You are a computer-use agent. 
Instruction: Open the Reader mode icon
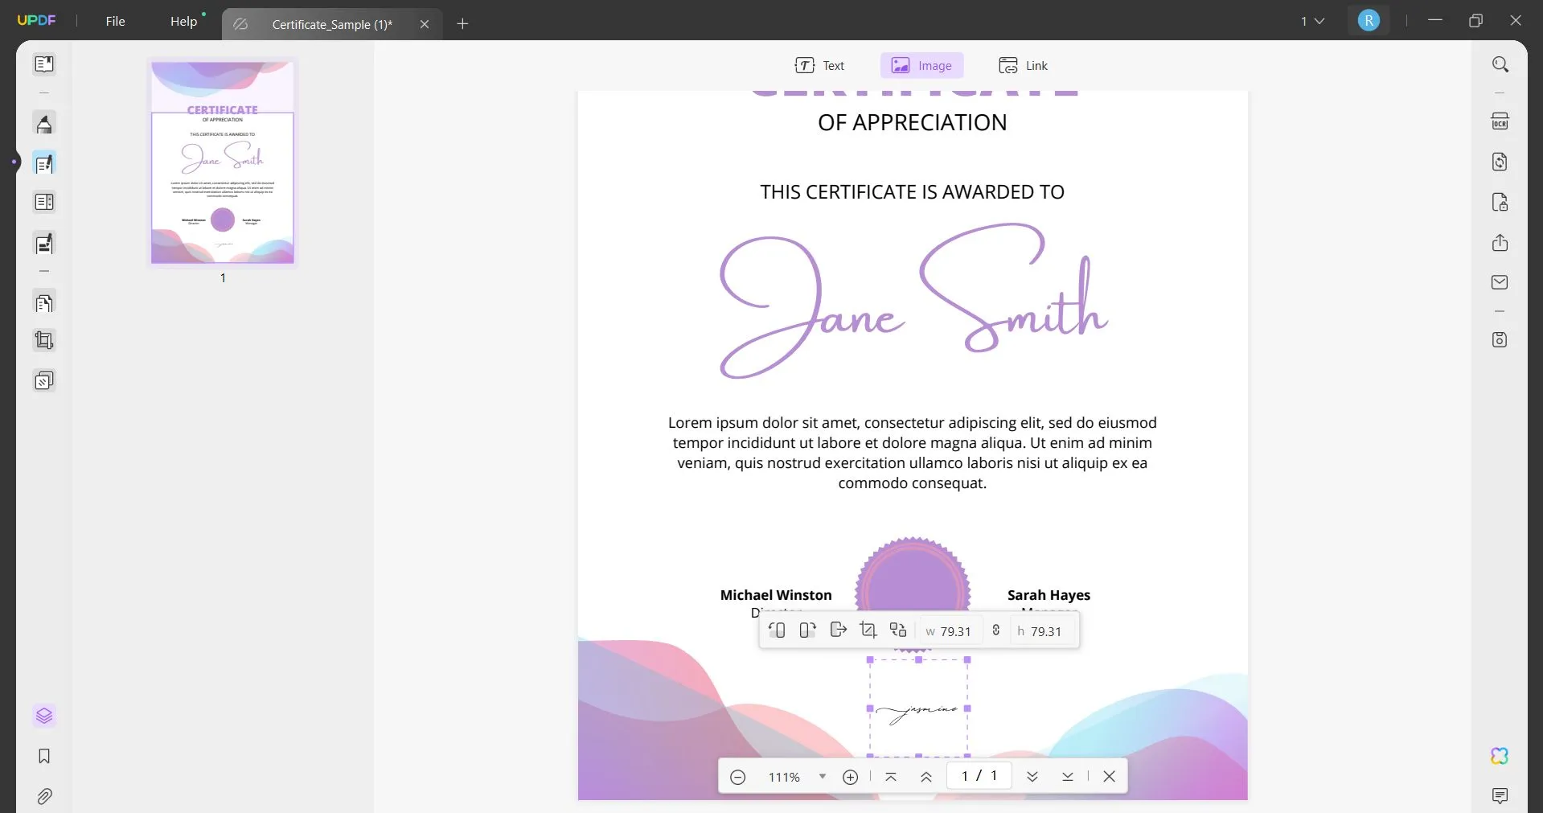(44, 64)
